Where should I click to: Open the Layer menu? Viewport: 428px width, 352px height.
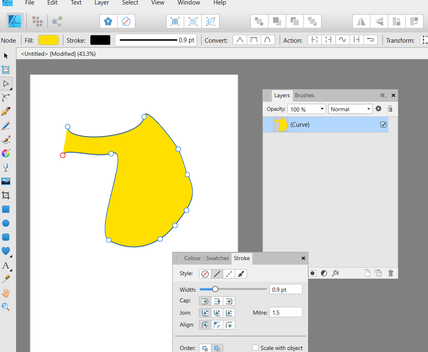point(102,3)
